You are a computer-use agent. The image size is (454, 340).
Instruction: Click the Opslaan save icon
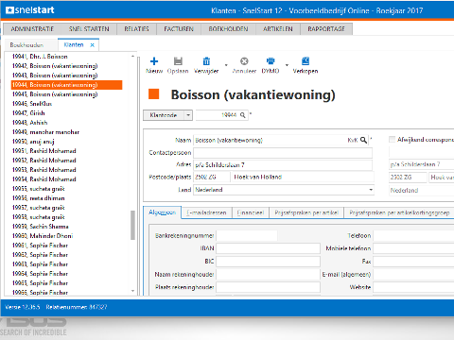[x=178, y=61]
